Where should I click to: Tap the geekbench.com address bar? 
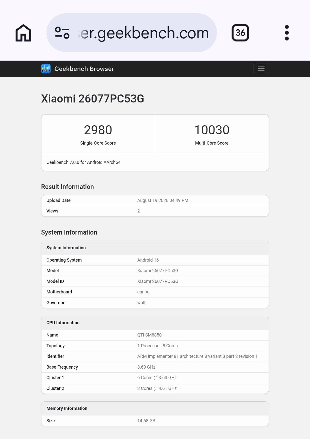(x=131, y=33)
